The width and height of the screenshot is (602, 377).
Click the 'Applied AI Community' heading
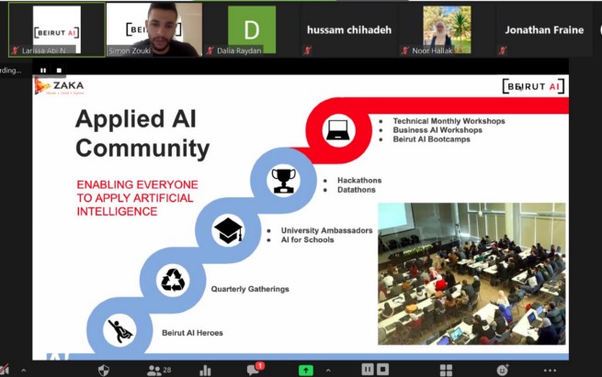coord(142,133)
